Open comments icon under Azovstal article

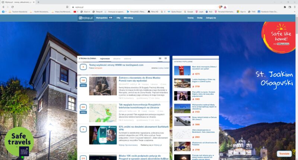point(120,98)
